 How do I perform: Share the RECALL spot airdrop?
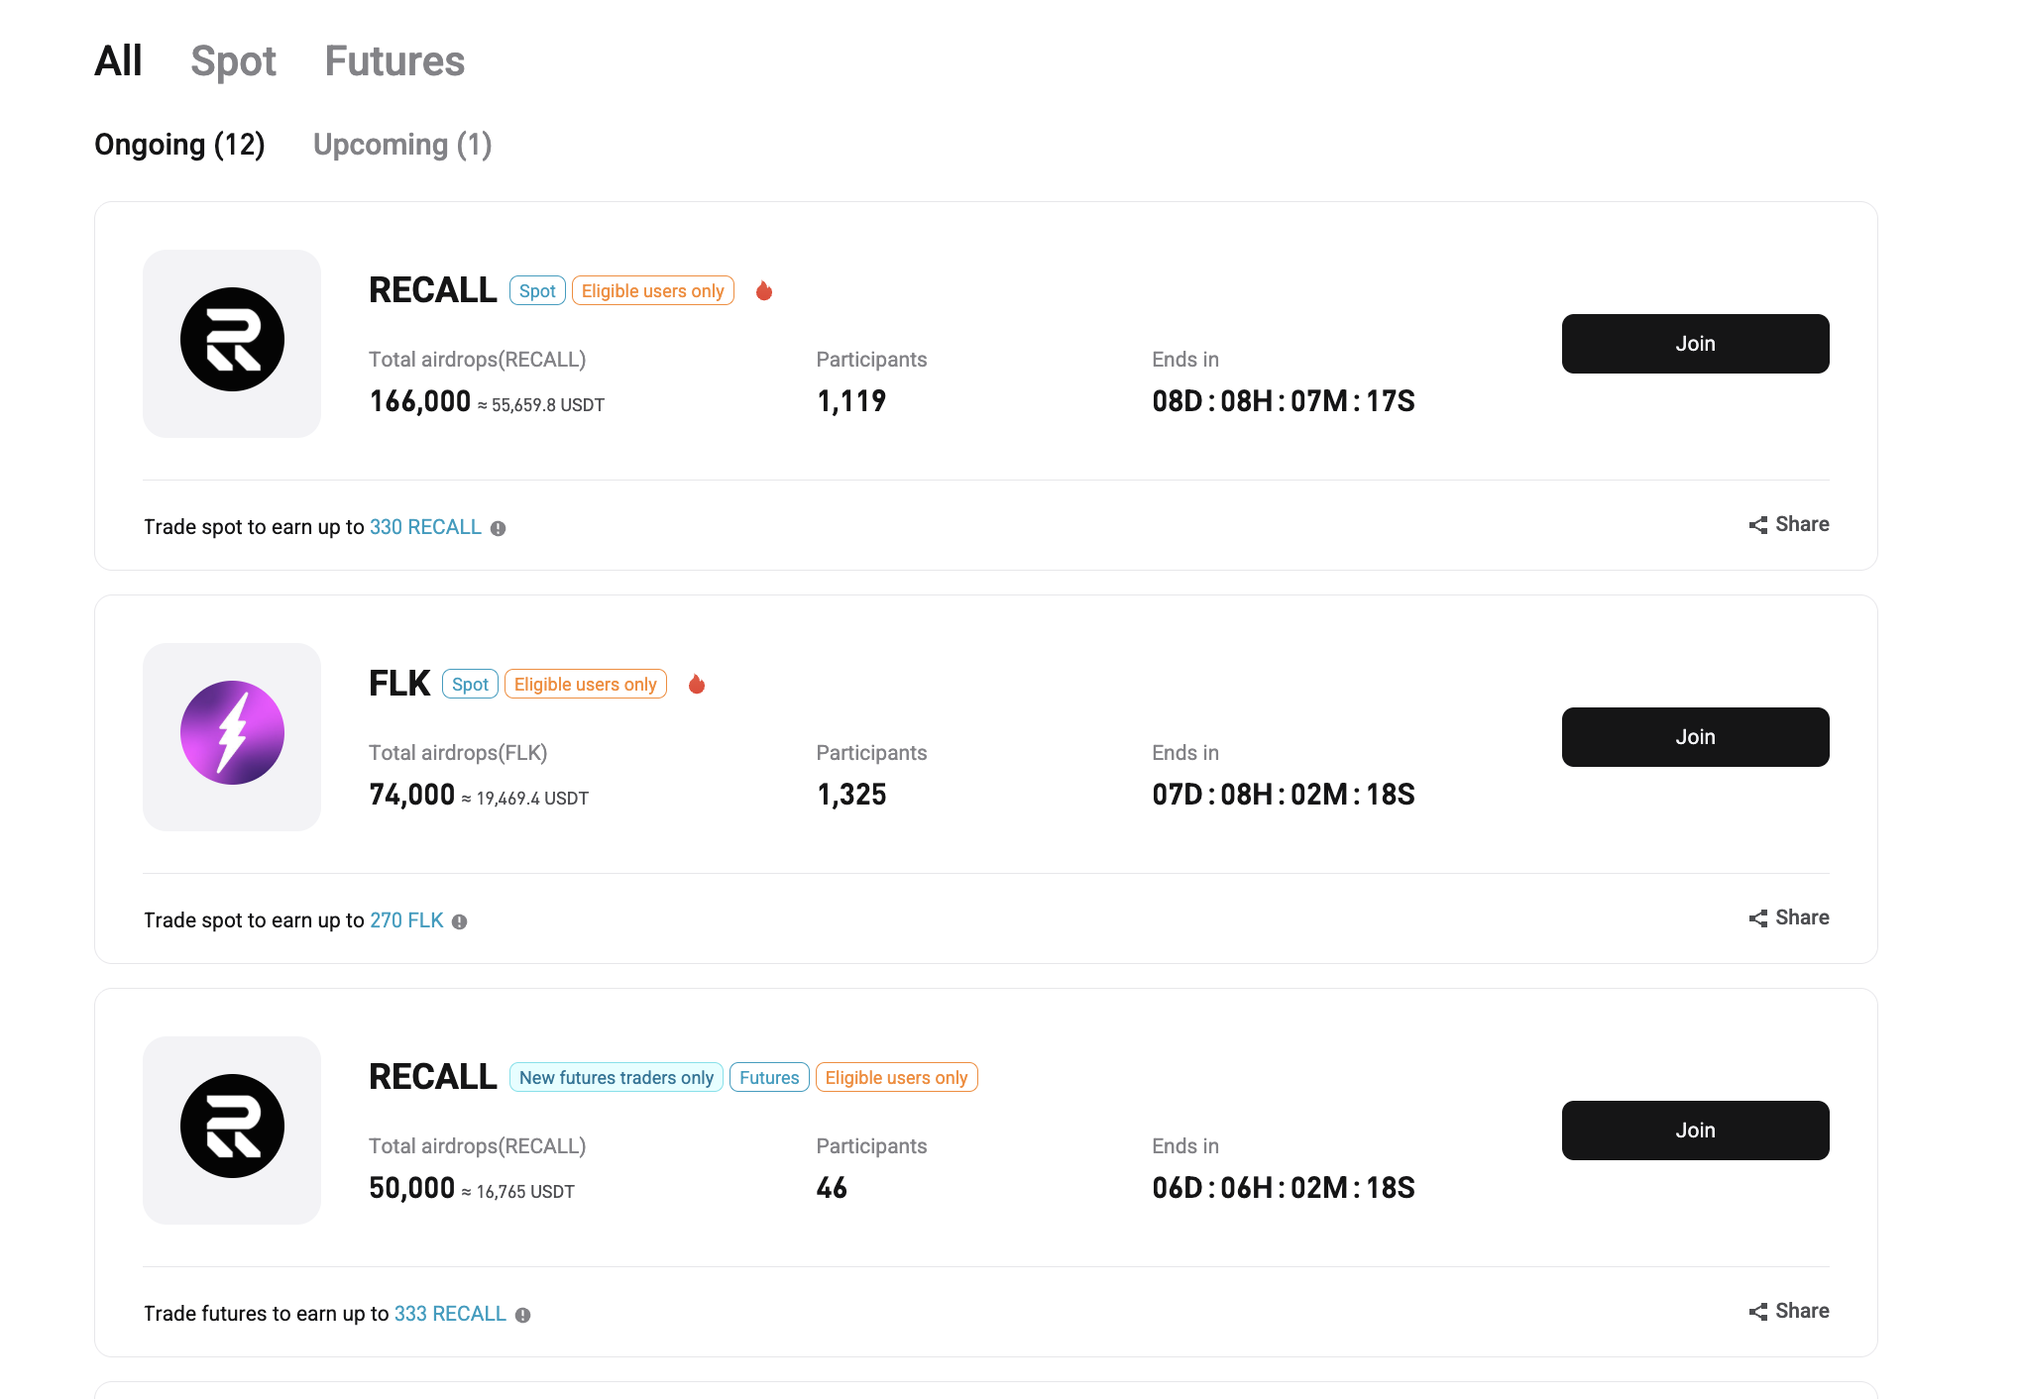(1789, 525)
